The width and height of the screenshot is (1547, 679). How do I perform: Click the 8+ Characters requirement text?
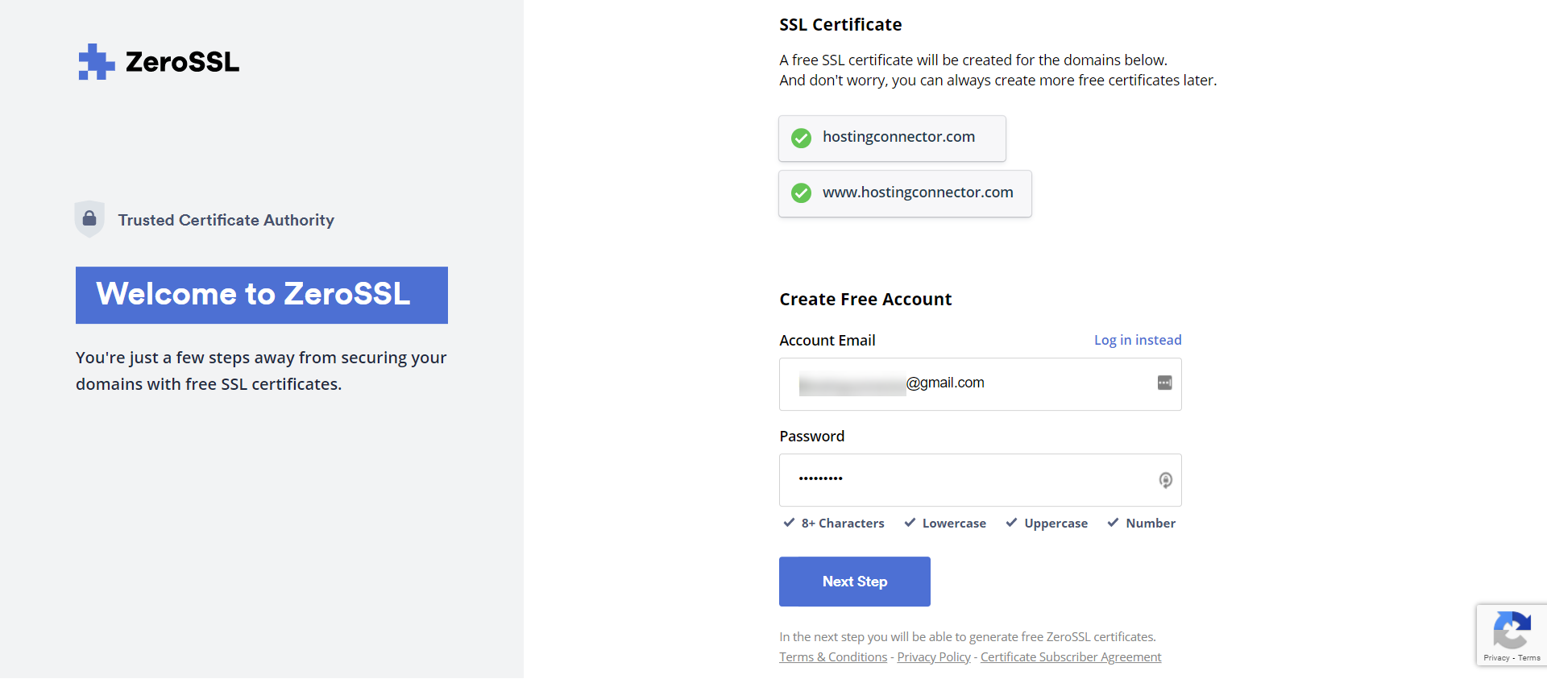(843, 524)
